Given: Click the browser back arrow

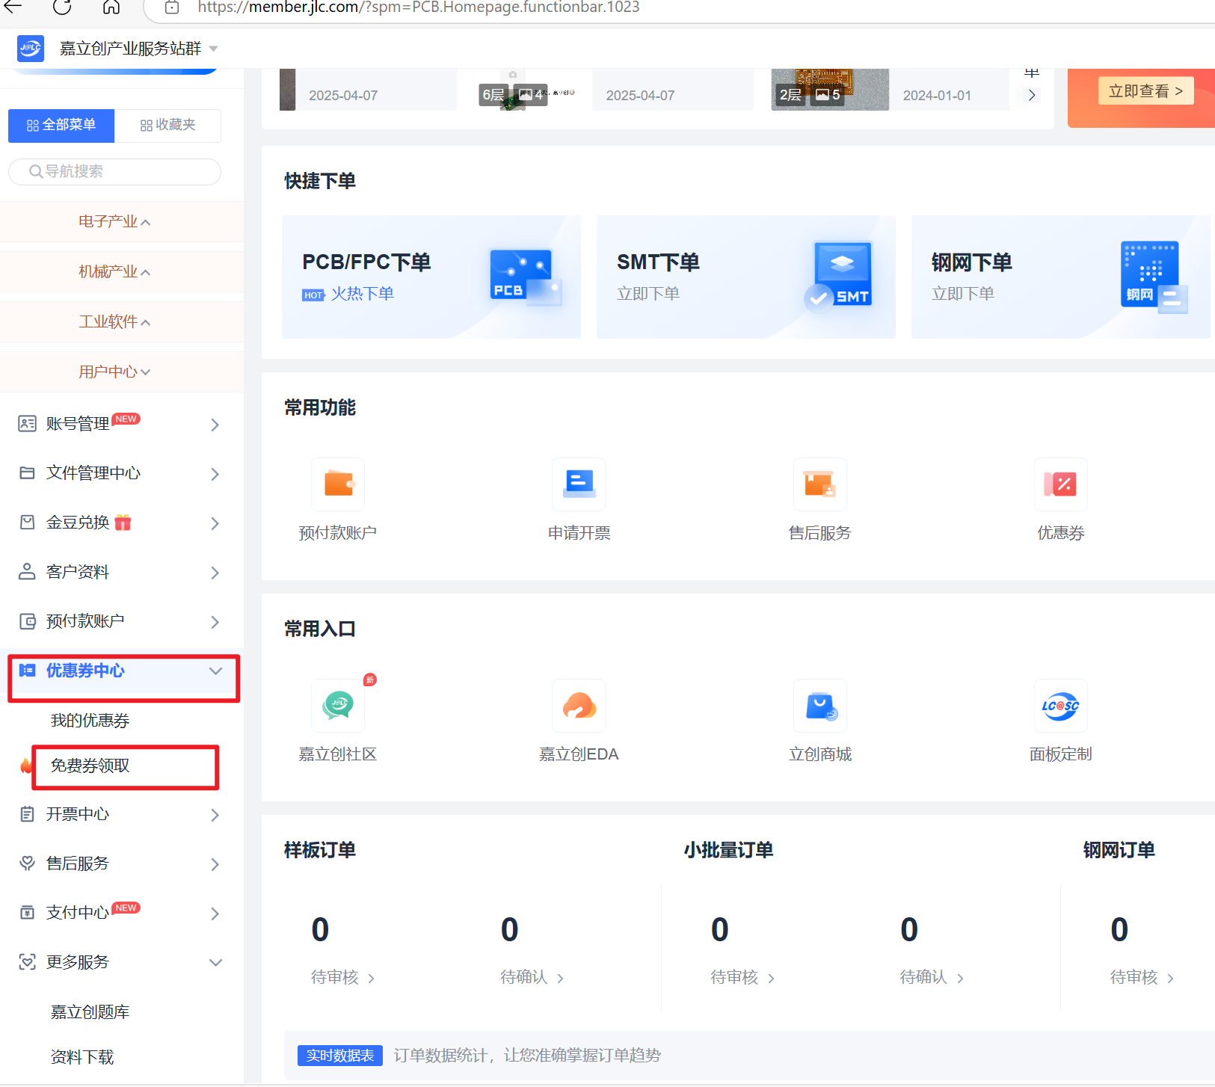Looking at the screenshot, I should [13, 7].
